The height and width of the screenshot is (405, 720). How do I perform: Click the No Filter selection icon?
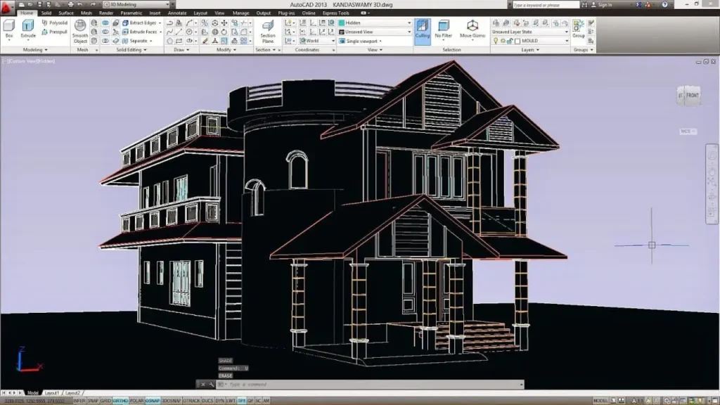(443, 30)
